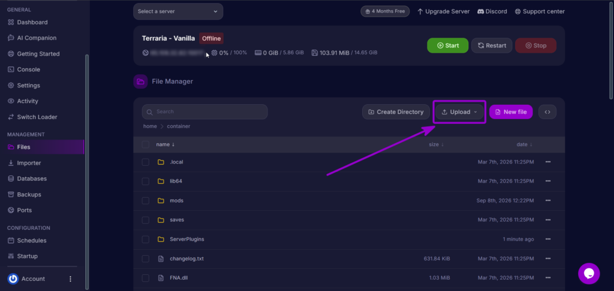
Task: Check the changelog.txt checkbox
Action: [146, 259]
